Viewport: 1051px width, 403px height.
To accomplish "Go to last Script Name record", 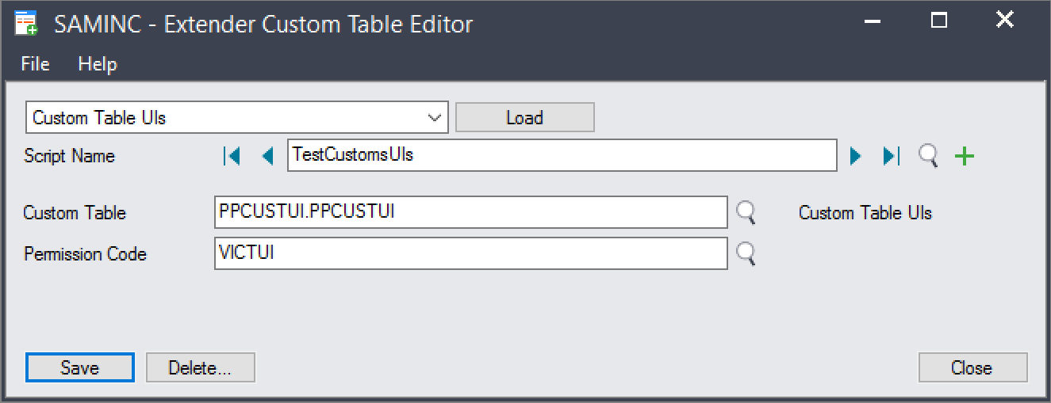I will click(891, 156).
